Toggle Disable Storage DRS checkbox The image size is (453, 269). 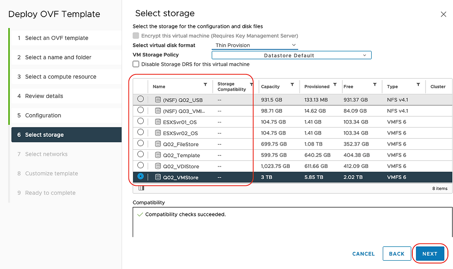pyautogui.click(x=136, y=64)
